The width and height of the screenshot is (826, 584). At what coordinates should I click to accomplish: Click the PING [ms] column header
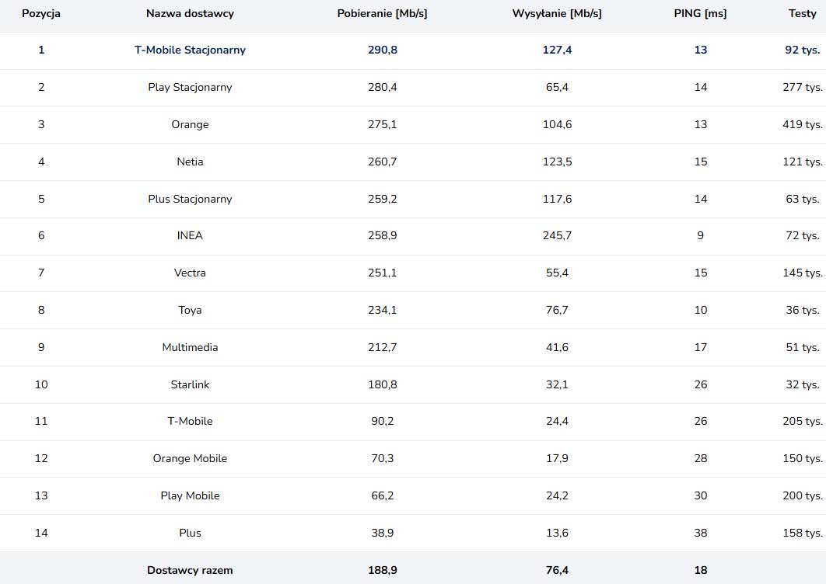tap(700, 13)
